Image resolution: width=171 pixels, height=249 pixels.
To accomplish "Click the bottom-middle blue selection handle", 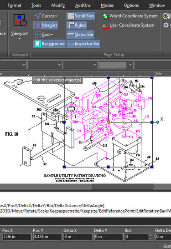I will [x=108, y=167].
